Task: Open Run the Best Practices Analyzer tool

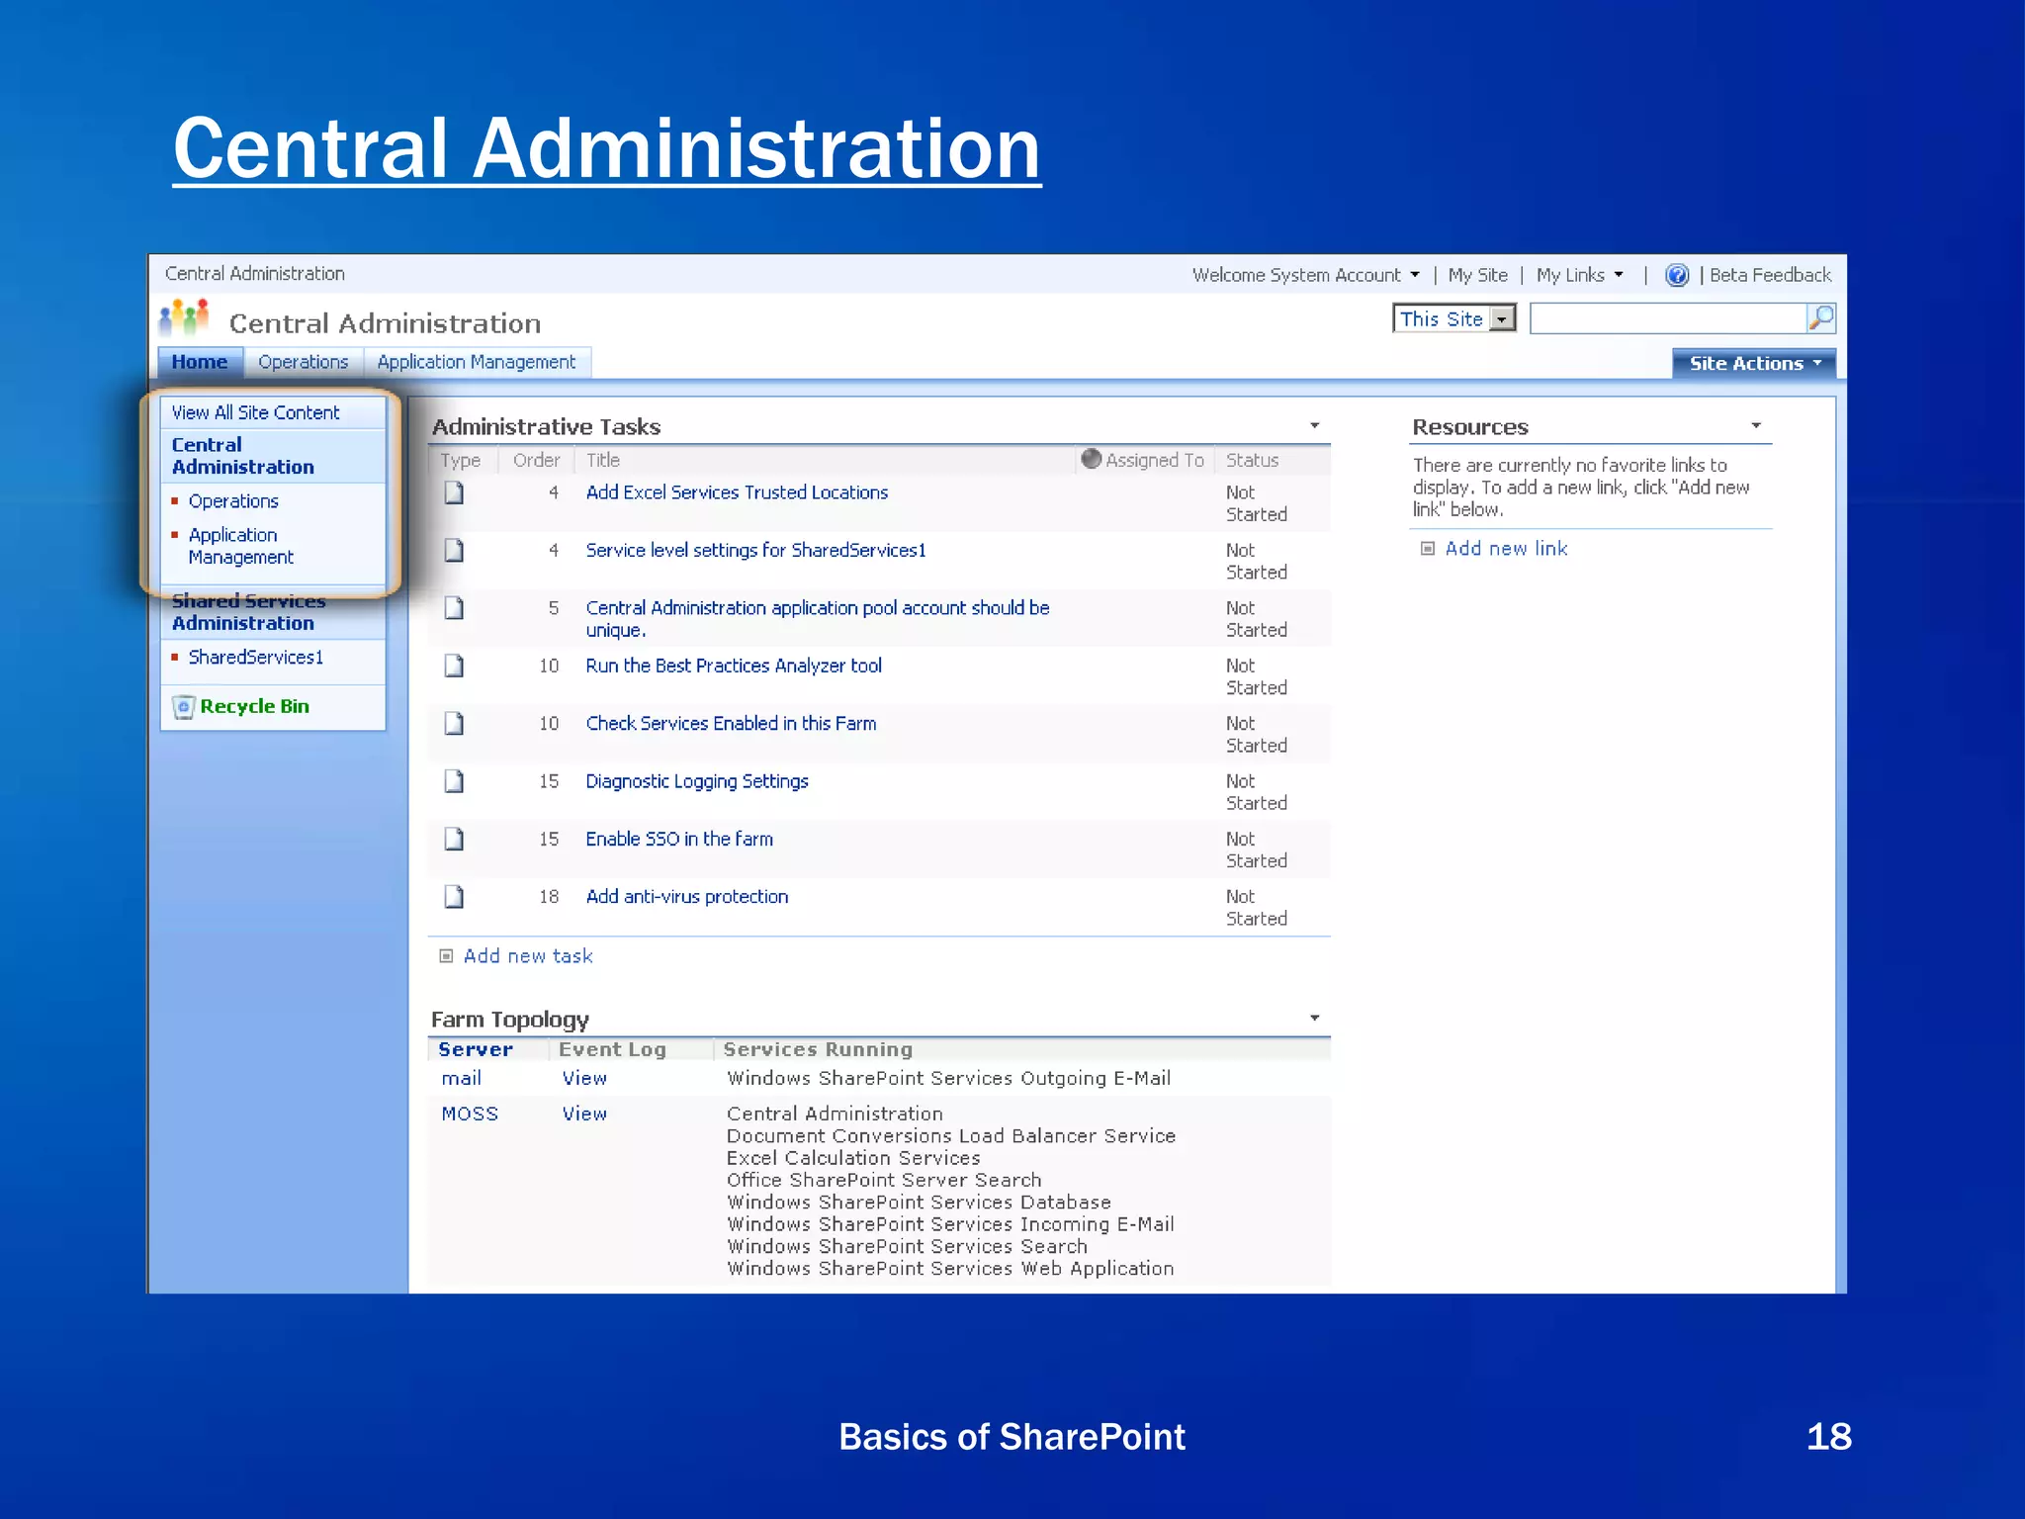Action: coord(734,666)
